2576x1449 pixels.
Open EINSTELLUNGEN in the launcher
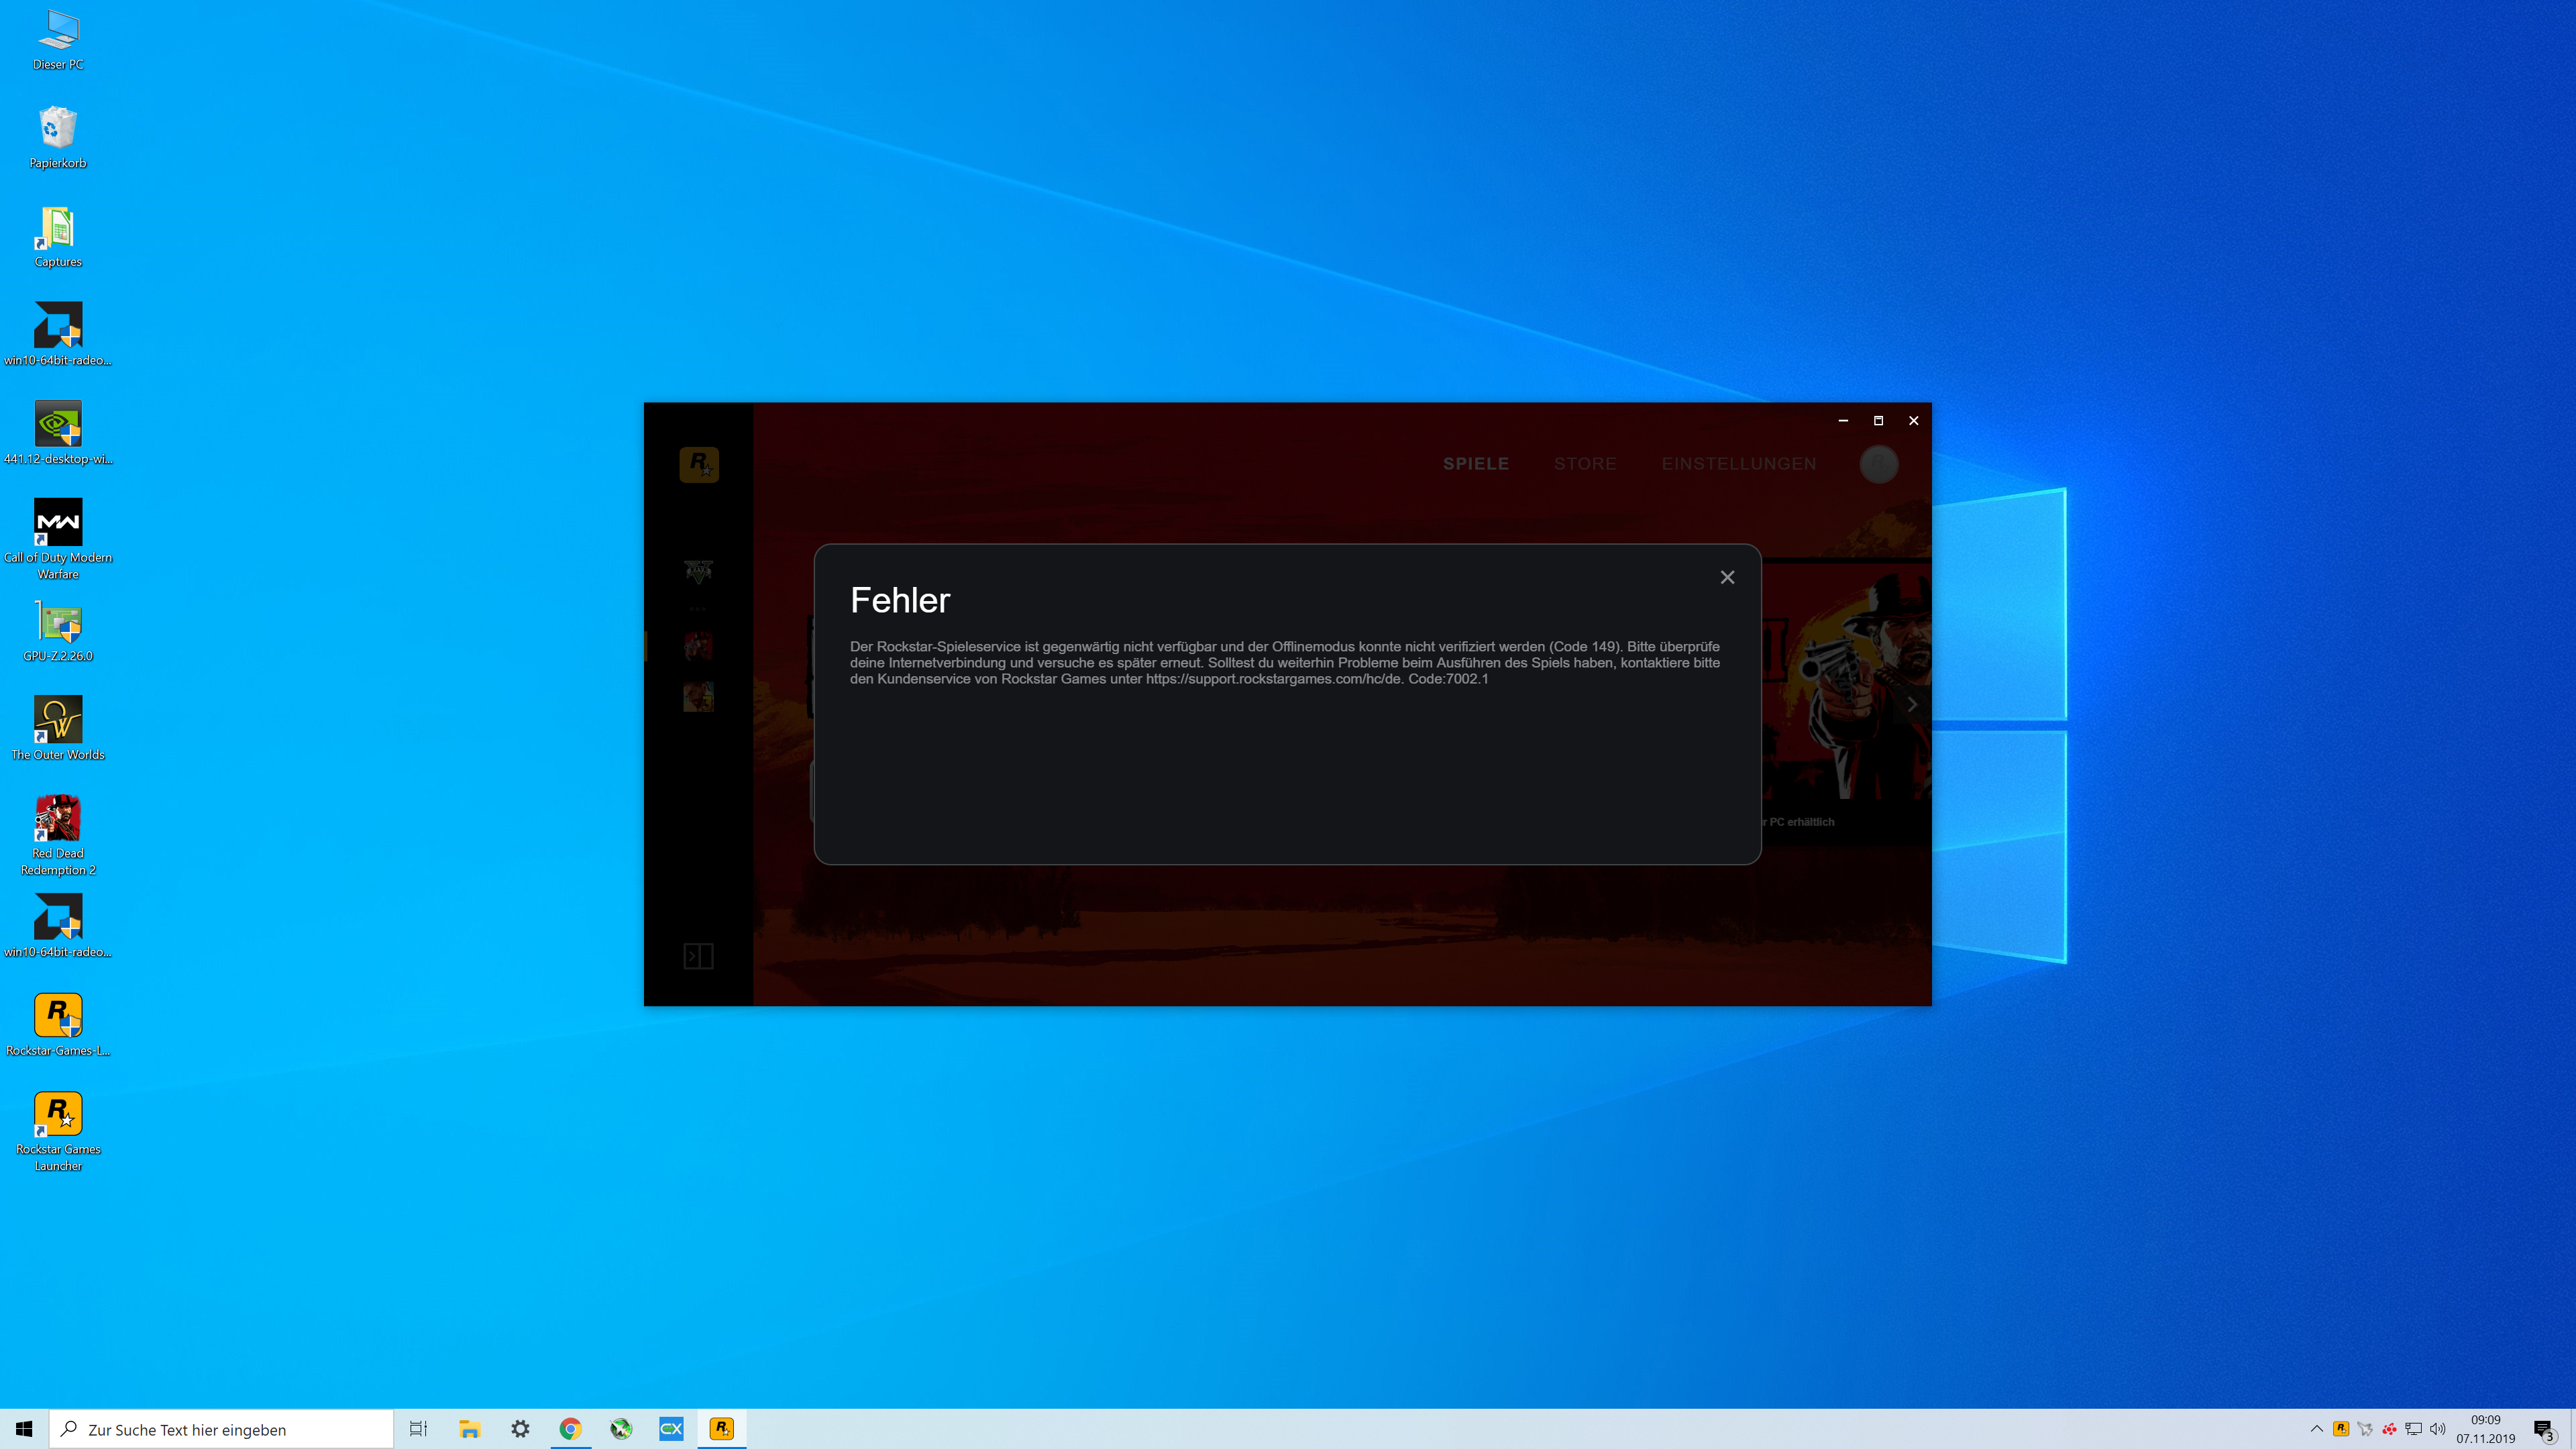pyautogui.click(x=1740, y=463)
